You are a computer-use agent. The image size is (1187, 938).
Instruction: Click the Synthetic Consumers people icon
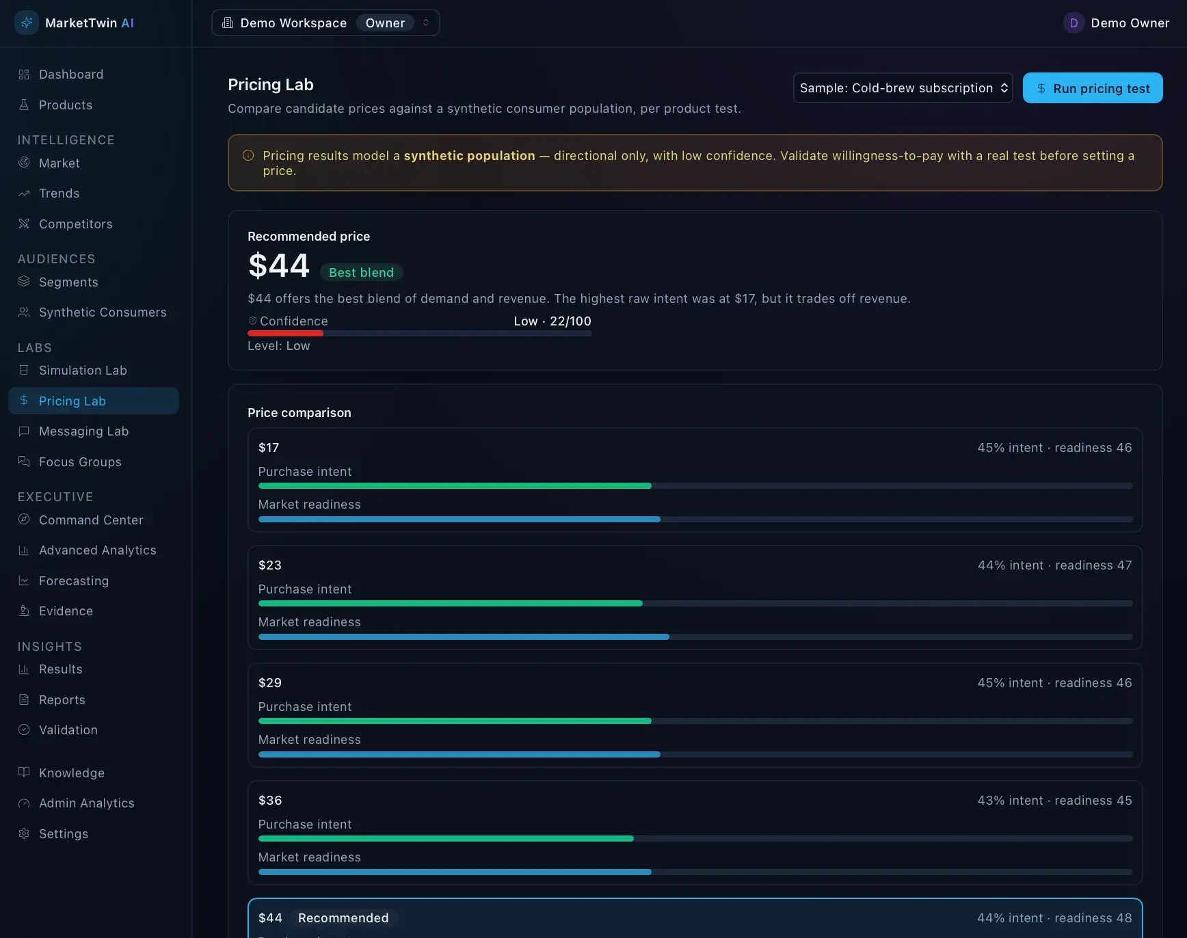pos(24,312)
